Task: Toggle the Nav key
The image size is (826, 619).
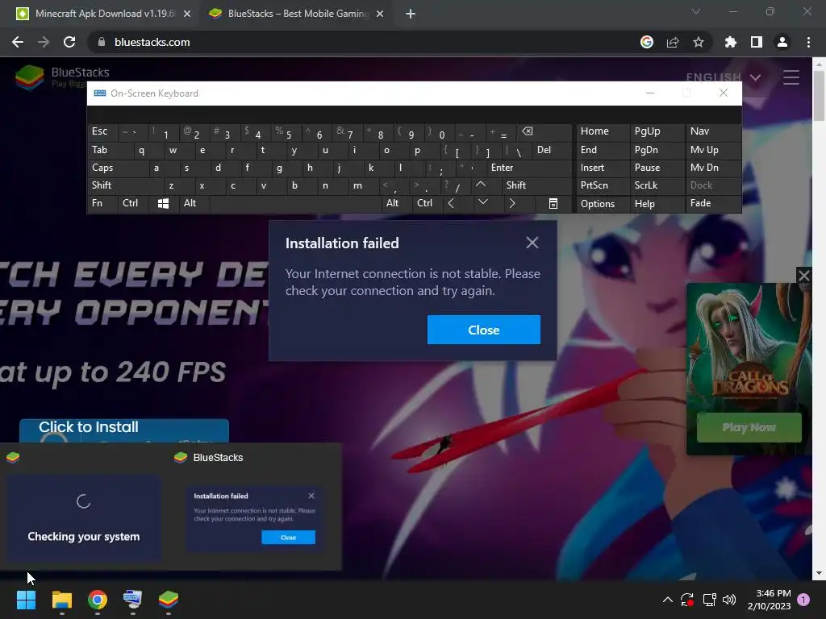Action: [x=713, y=131]
